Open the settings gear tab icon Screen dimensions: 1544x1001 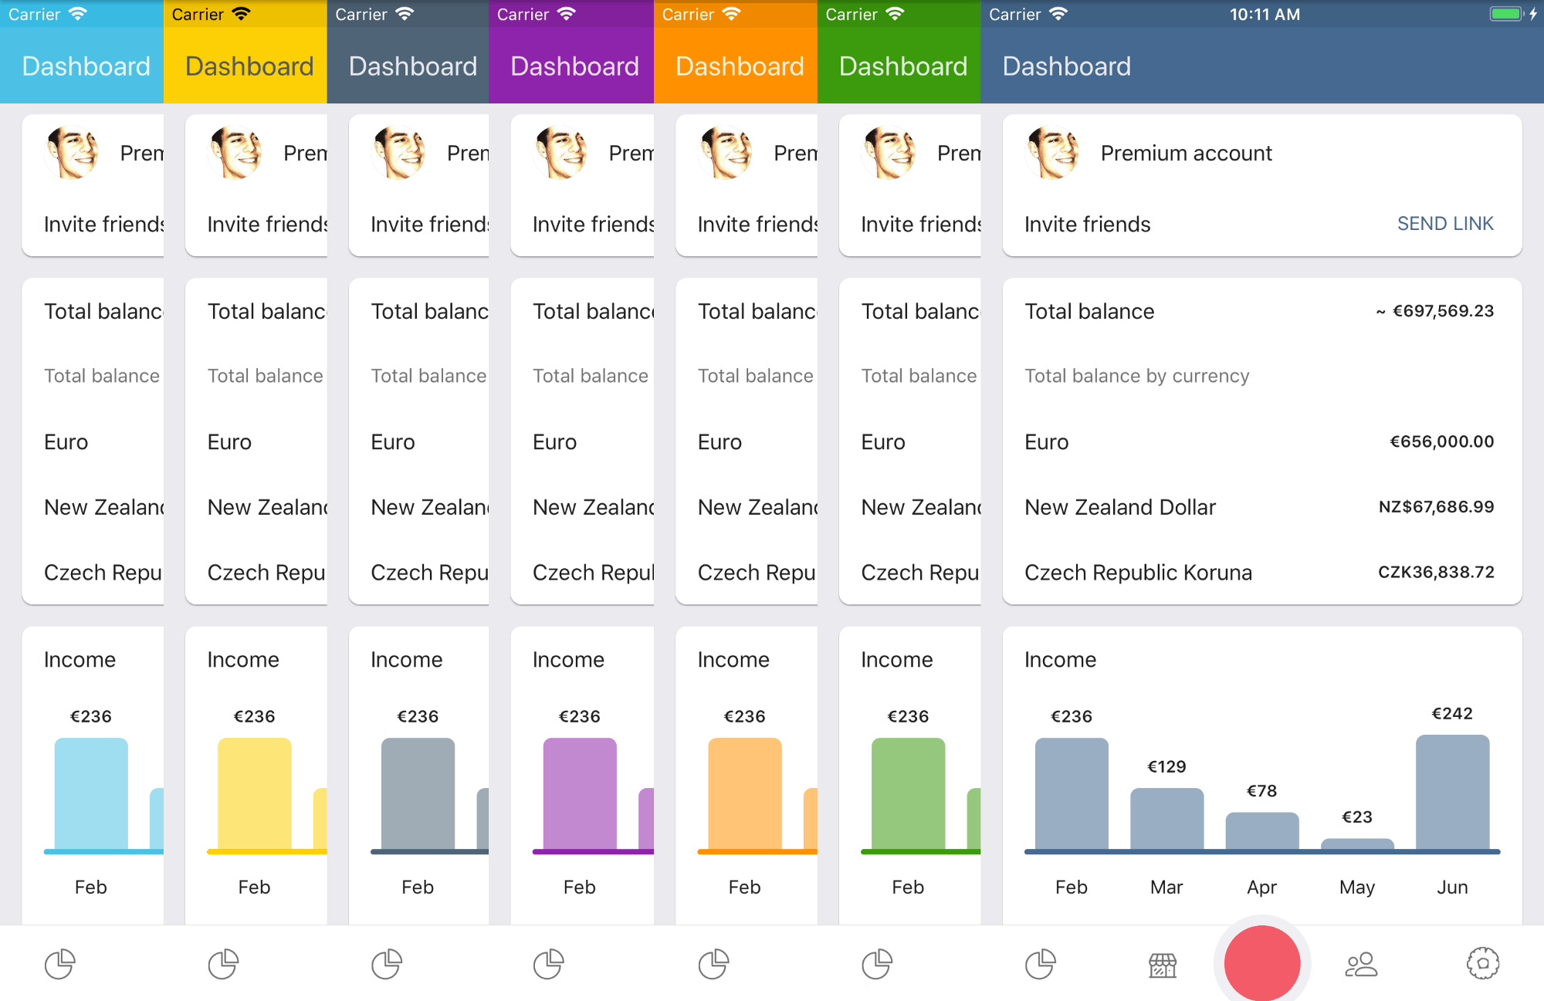pos(1482,963)
